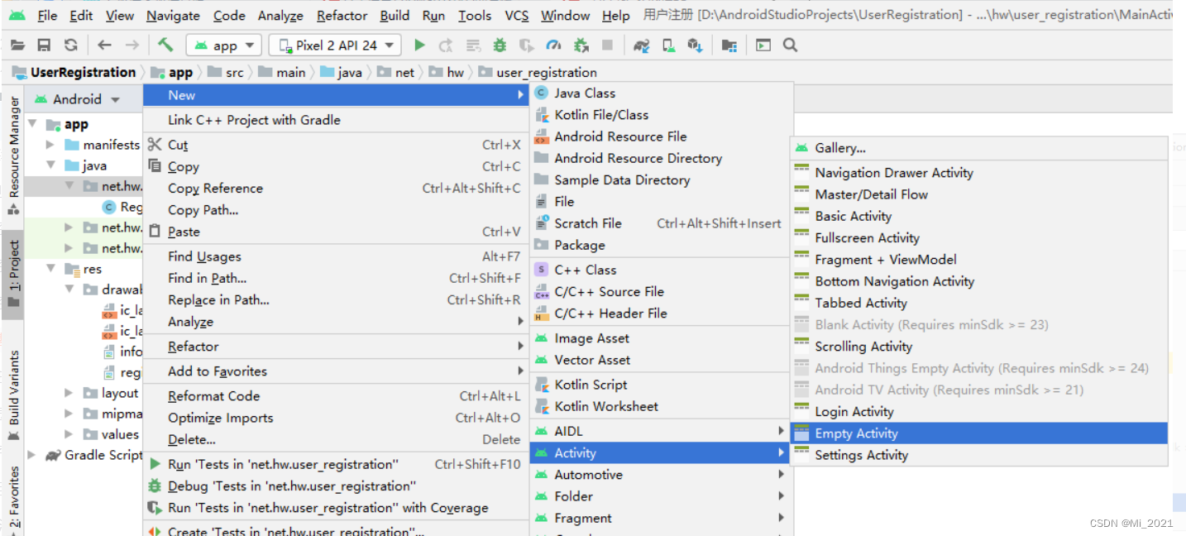1186x536 pixels.
Task: Open the Refactor menu
Action: pyautogui.click(x=342, y=16)
